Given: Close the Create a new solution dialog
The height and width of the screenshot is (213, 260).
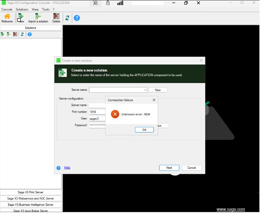Looking at the screenshot, I should [201, 61].
